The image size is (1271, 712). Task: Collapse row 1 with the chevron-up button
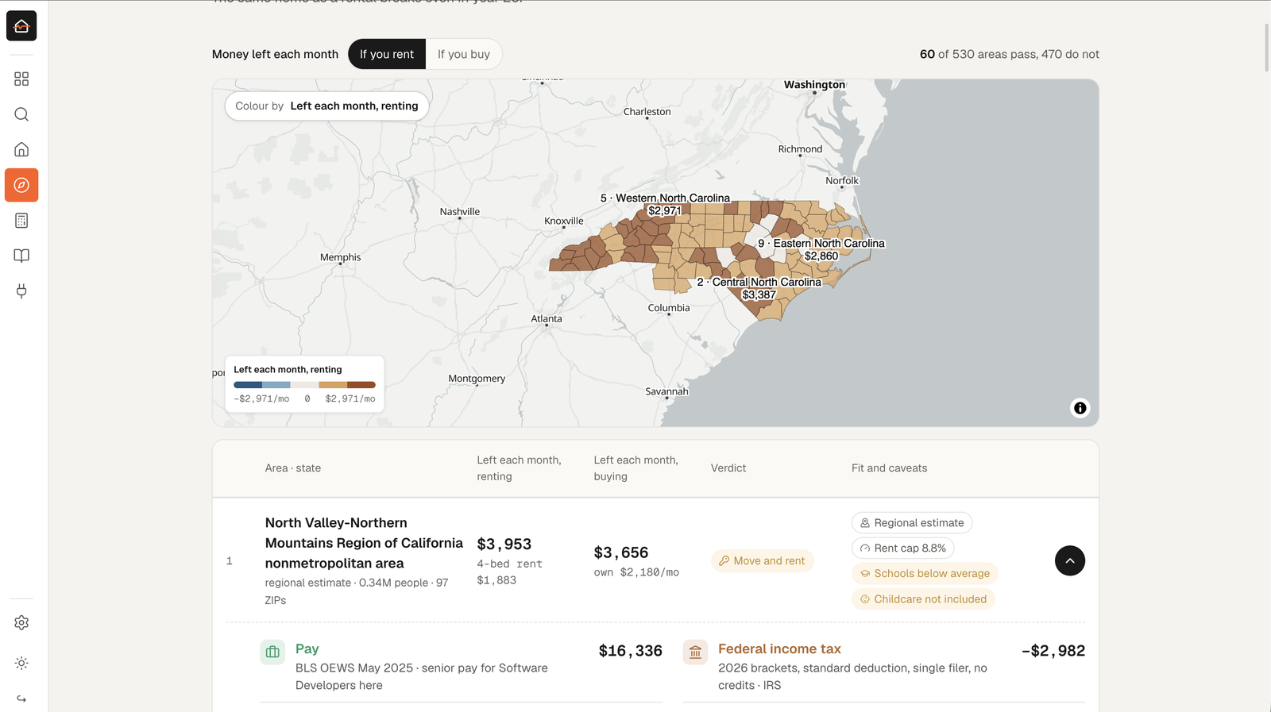(1069, 560)
